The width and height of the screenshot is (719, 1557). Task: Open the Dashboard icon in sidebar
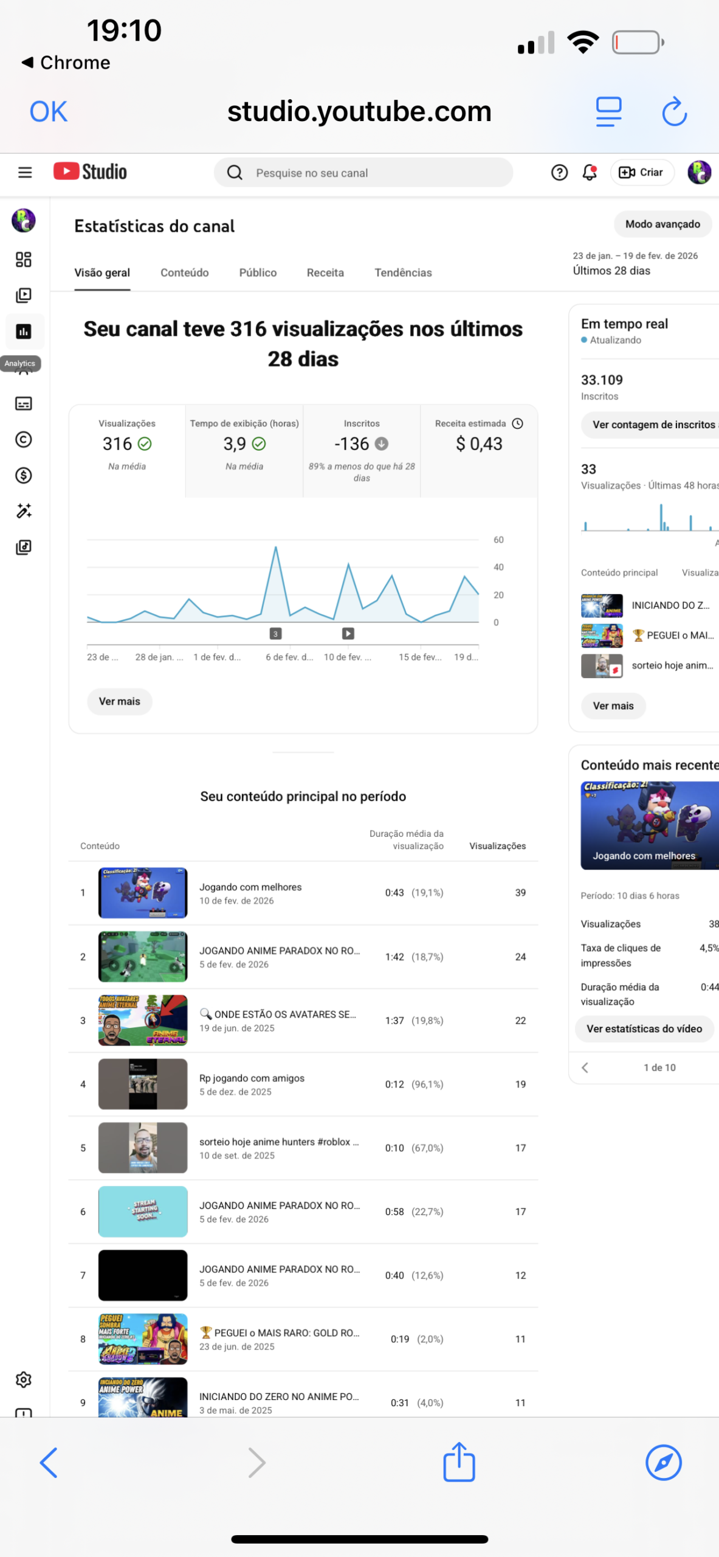tap(24, 260)
